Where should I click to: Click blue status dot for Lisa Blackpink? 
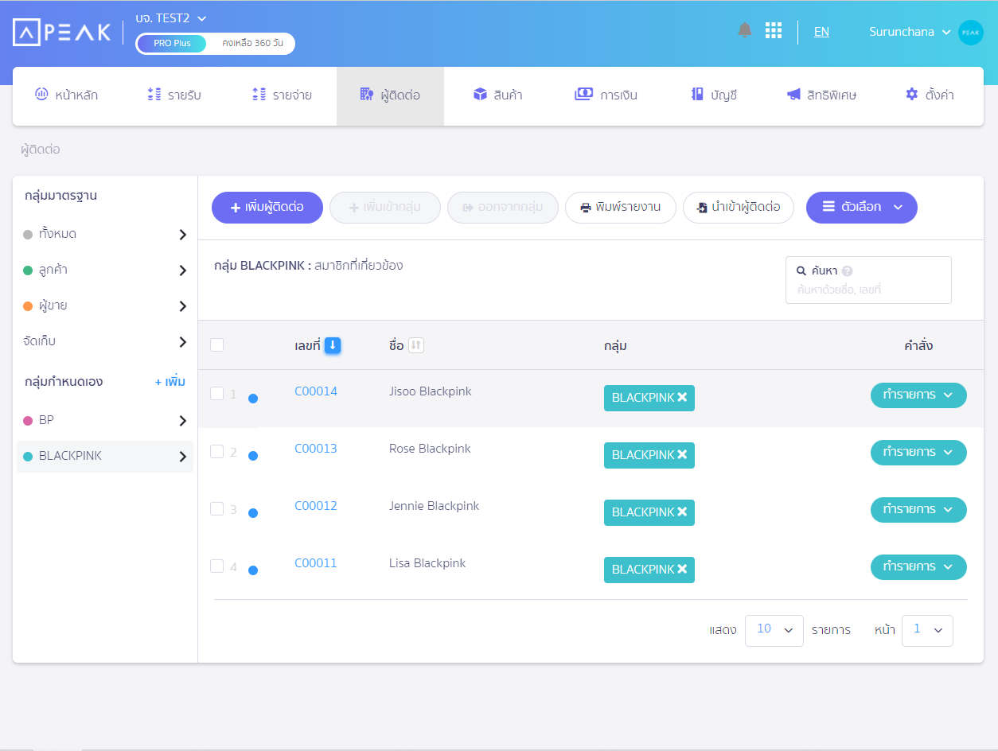253,570
